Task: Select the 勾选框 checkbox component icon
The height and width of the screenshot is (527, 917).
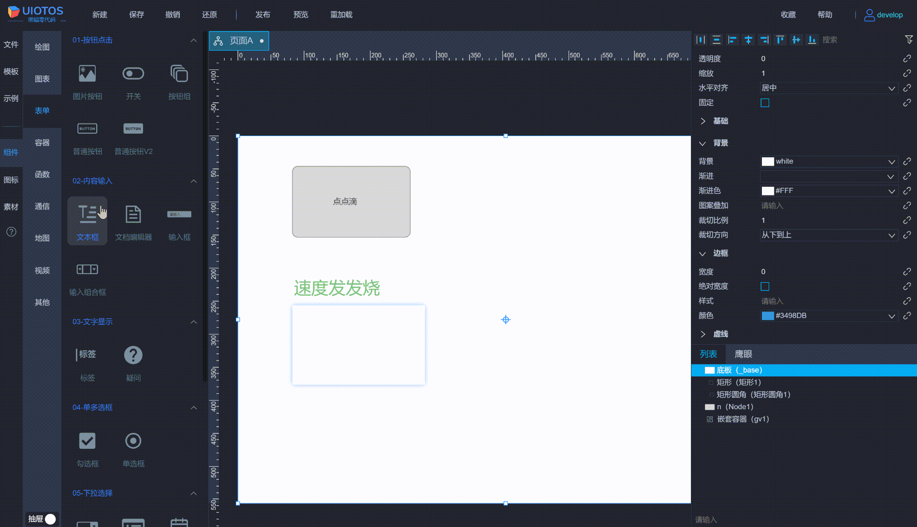Action: (x=87, y=441)
